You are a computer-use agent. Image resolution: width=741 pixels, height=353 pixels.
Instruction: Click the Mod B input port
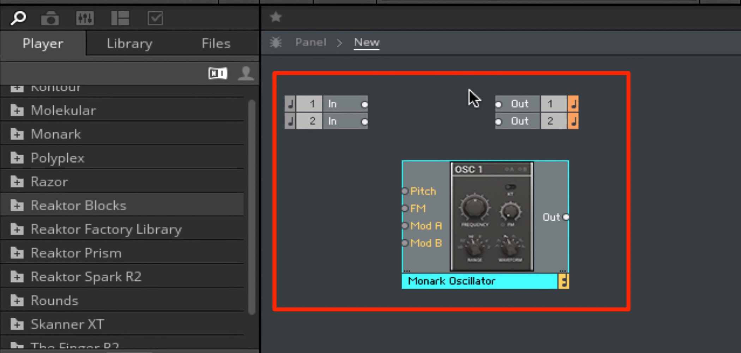[x=405, y=243]
